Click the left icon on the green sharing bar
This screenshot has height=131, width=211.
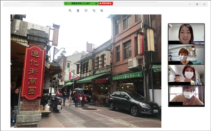[66, 3]
